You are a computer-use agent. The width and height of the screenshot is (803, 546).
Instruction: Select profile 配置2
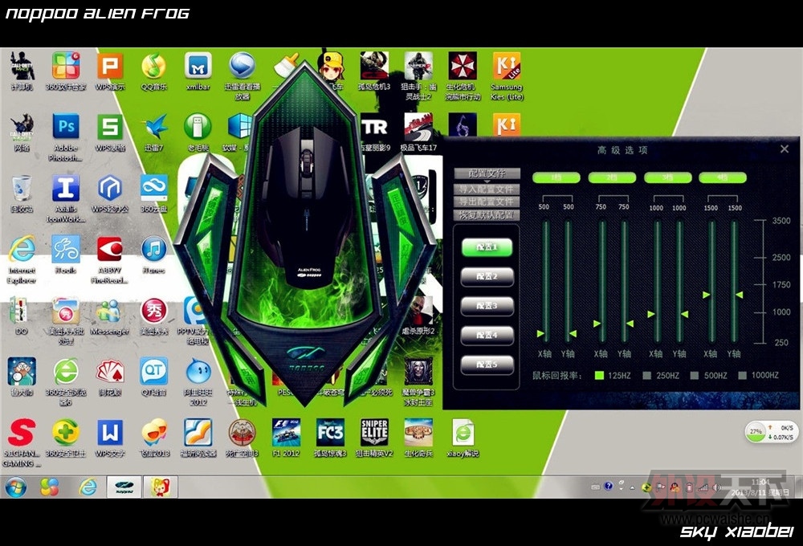pyautogui.click(x=487, y=276)
